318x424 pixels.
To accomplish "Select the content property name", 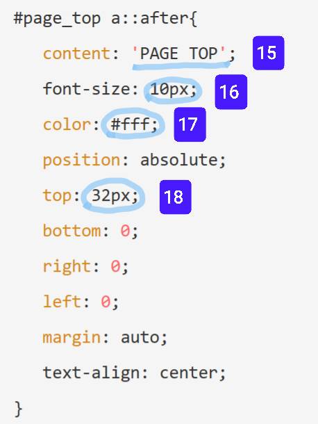I will (x=76, y=54).
